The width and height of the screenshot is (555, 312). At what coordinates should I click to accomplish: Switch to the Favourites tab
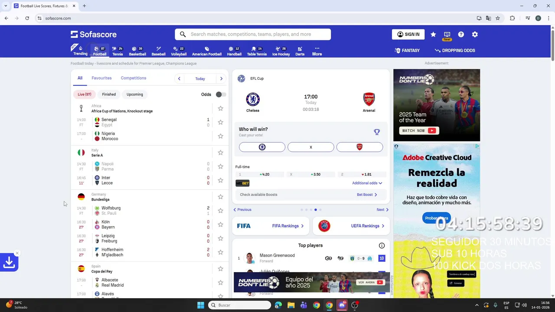[x=101, y=78]
